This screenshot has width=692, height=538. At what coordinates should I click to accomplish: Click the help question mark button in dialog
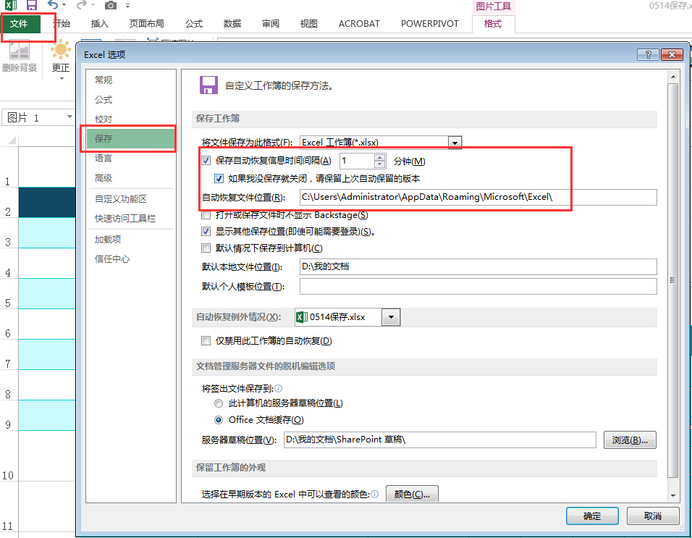pyautogui.click(x=648, y=54)
